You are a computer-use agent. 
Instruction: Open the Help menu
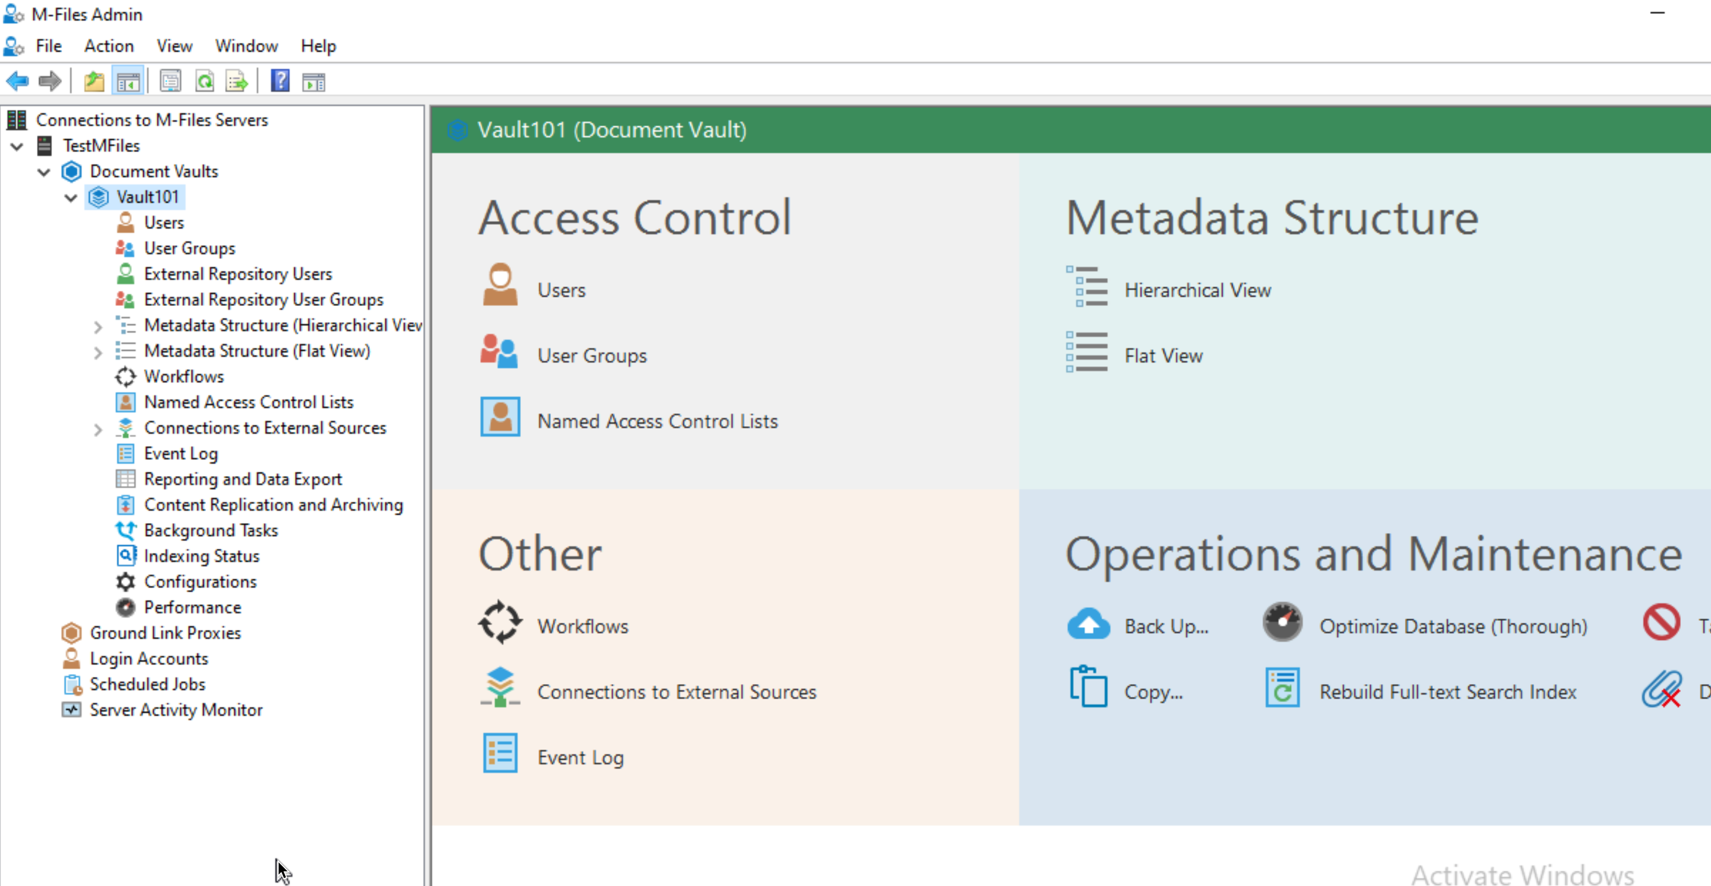point(318,46)
